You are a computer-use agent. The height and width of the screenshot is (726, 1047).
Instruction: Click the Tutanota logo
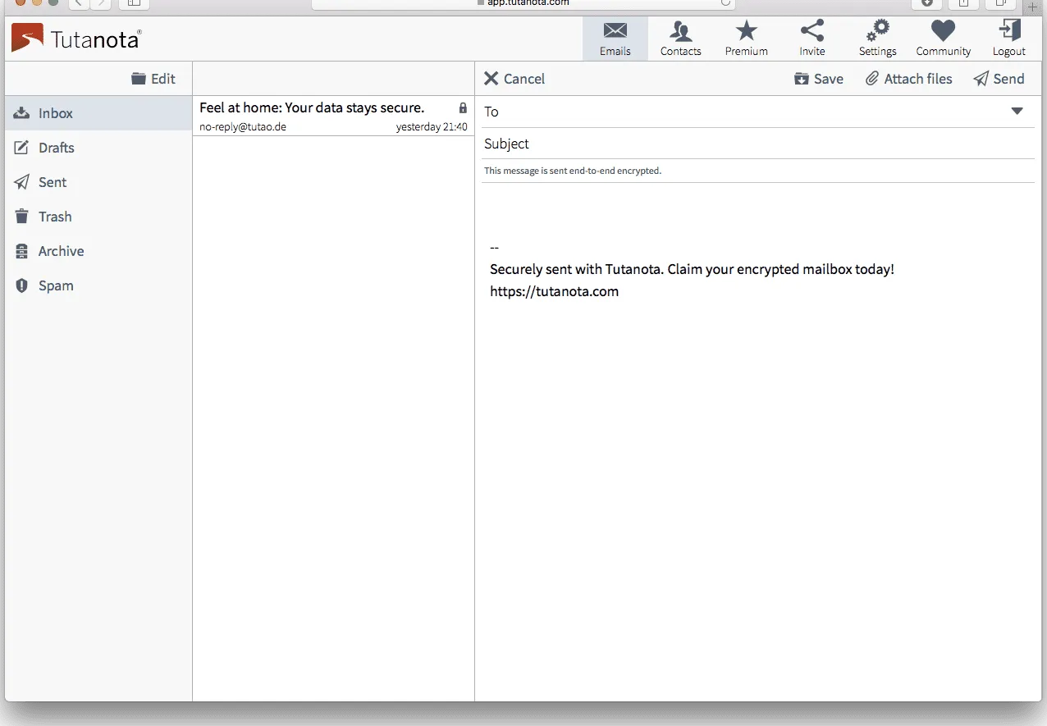[x=76, y=39]
